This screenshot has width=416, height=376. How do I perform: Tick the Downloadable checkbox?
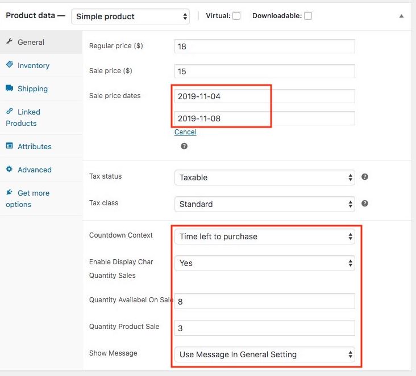click(308, 16)
